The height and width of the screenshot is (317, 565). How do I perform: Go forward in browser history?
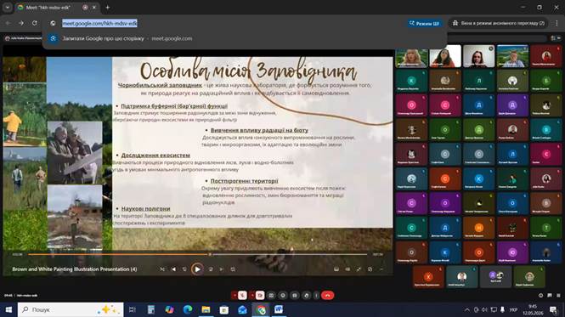coord(21,23)
